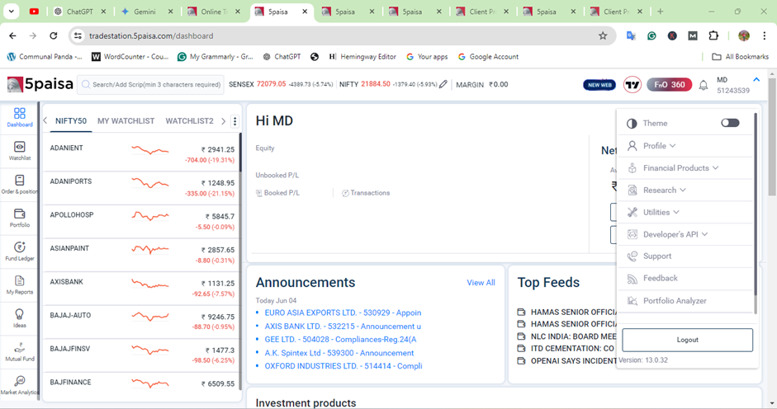
Task: Open the Dashboard sidebar icon
Action: click(x=19, y=117)
